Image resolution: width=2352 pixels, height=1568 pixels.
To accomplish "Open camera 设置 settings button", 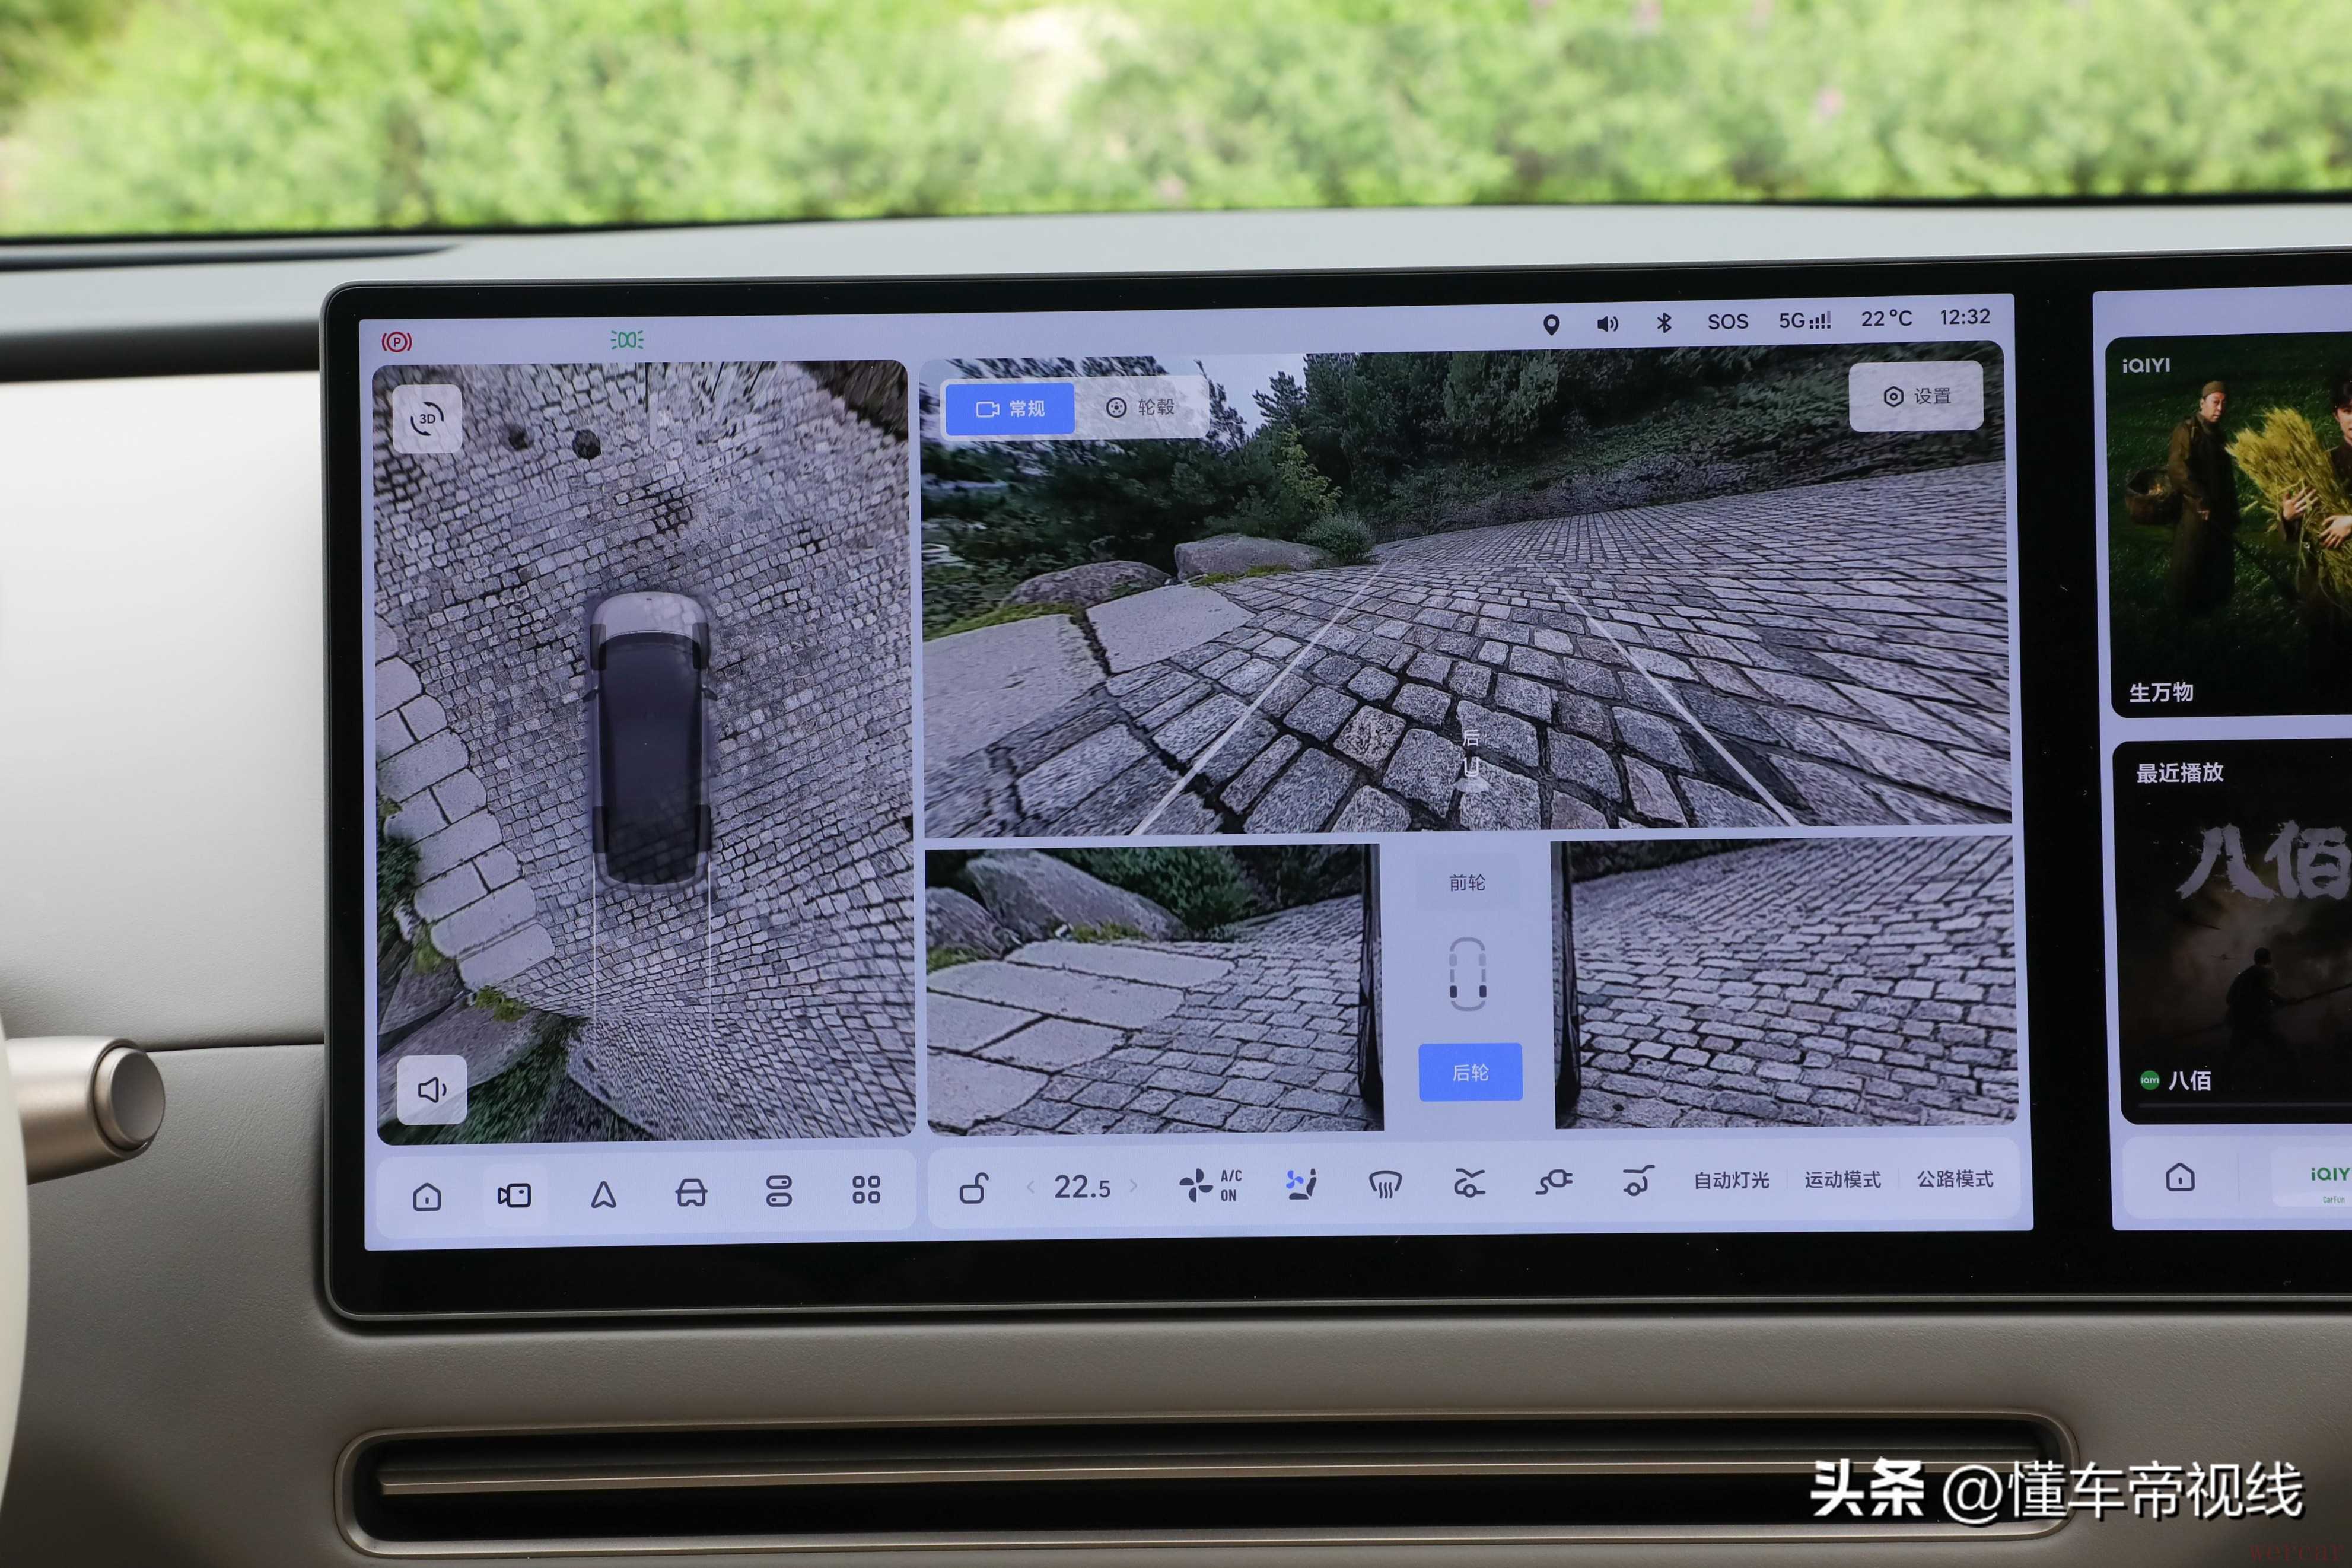I will 1915,397.
